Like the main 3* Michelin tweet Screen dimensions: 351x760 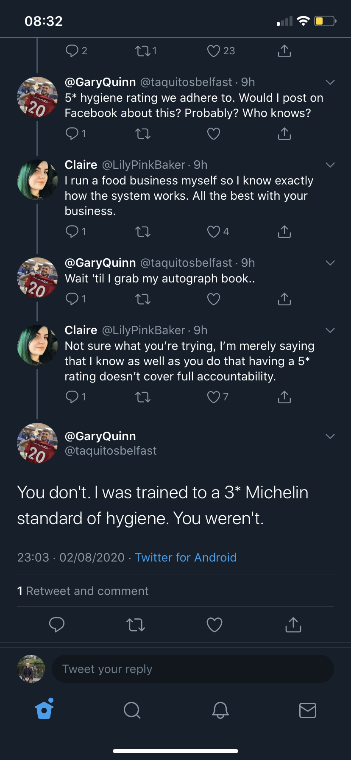(x=214, y=625)
